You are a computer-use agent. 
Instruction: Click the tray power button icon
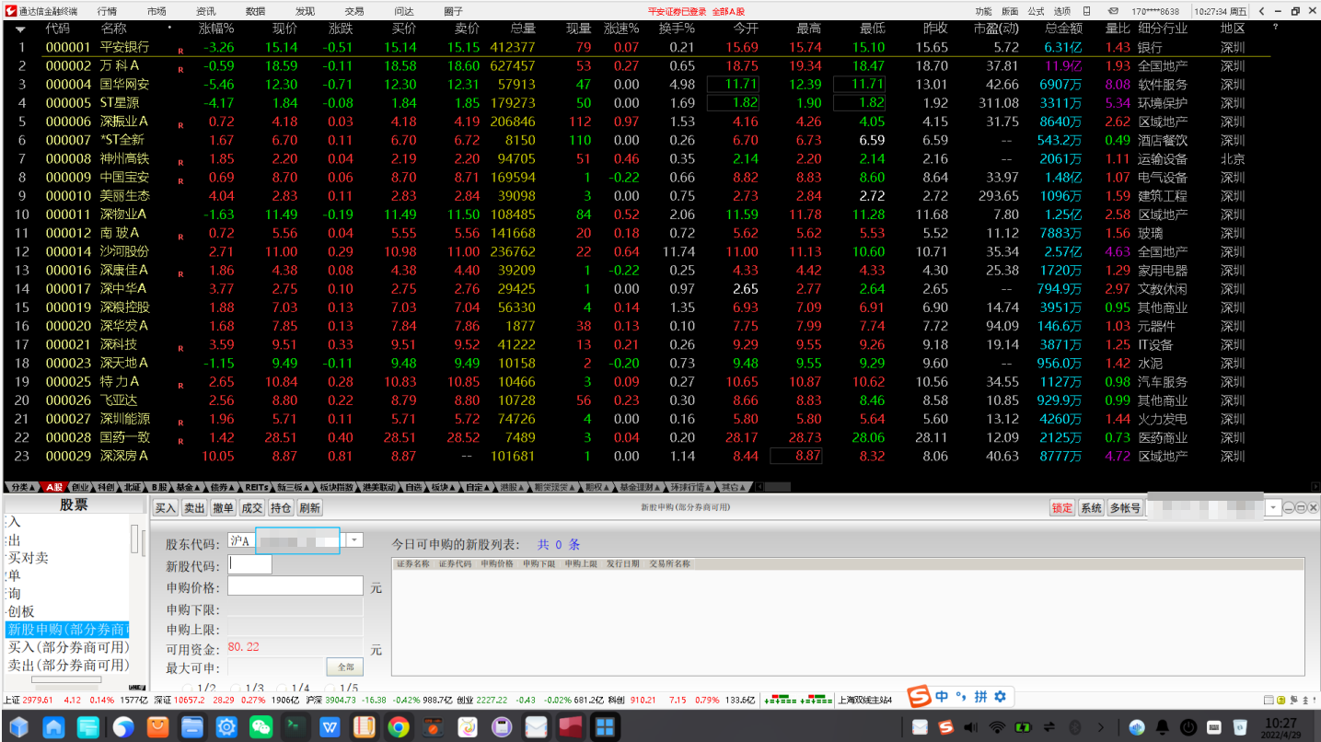click(1188, 727)
